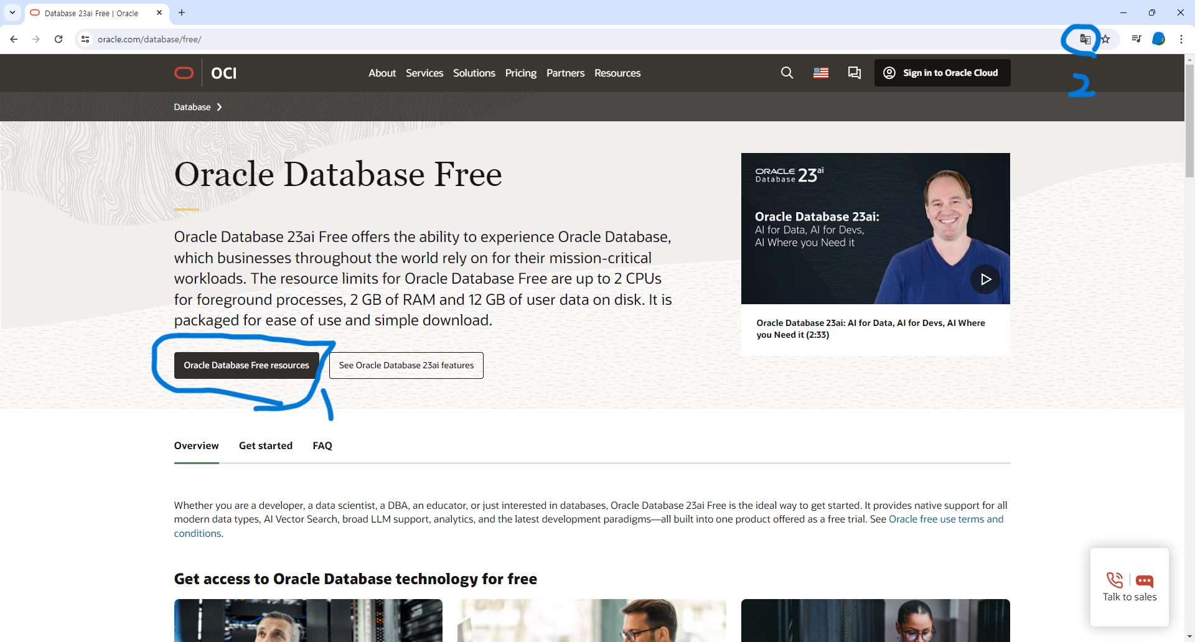This screenshot has width=1195, height=642.
Task: Click the scrollbar down arrow
Action: [x=1189, y=637]
